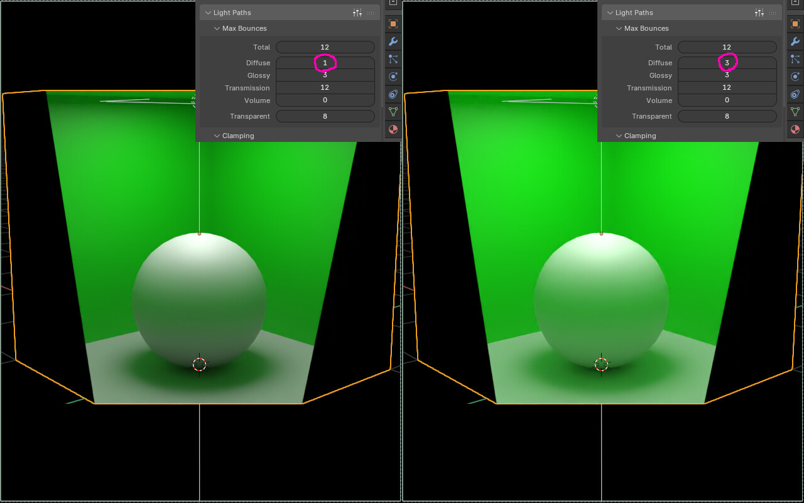This screenshot has height=503, width=804.
Task: Open the Physics properties tab in left panel
Action: (393, 77)
